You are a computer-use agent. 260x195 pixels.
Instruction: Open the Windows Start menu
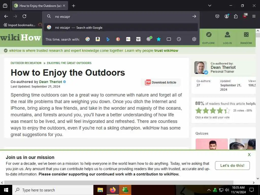pos(6,190)
